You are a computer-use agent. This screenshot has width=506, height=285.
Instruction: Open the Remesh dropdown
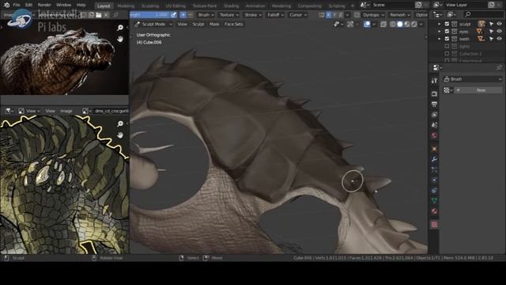click(399, 15)
